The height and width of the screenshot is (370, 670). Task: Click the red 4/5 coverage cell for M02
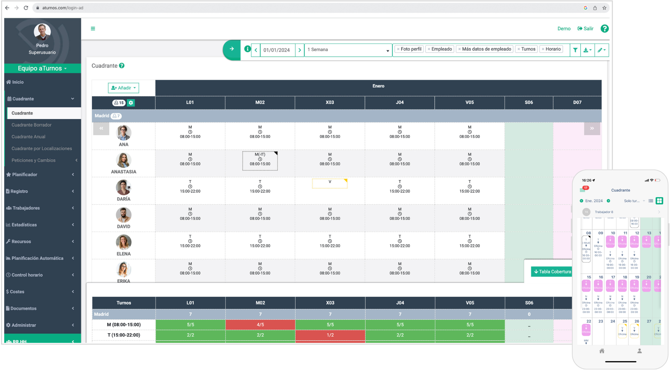tap(260, 325)
